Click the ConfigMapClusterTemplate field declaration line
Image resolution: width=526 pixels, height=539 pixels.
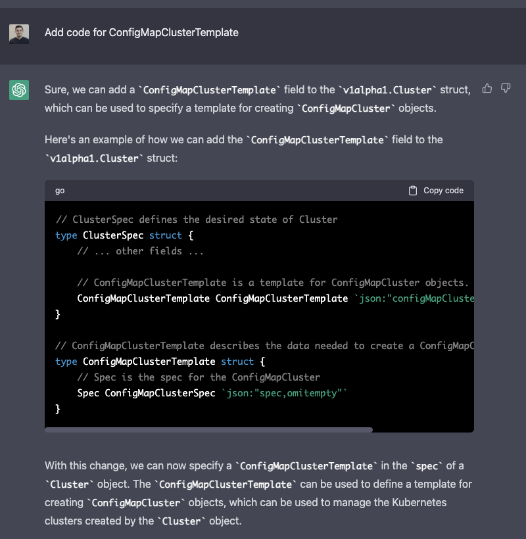(x=275, y=298)
